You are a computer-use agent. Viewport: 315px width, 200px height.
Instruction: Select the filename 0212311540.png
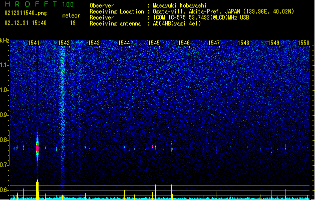pos(26,13)
